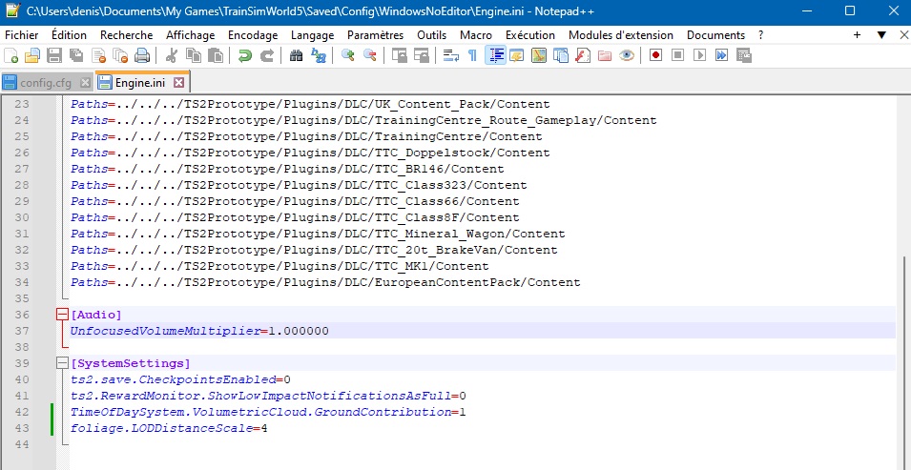Image resolution: width=911 pixels, height=470 pixels.
Task: Click the Open file folder icon
Action: [x=32, y=56]
